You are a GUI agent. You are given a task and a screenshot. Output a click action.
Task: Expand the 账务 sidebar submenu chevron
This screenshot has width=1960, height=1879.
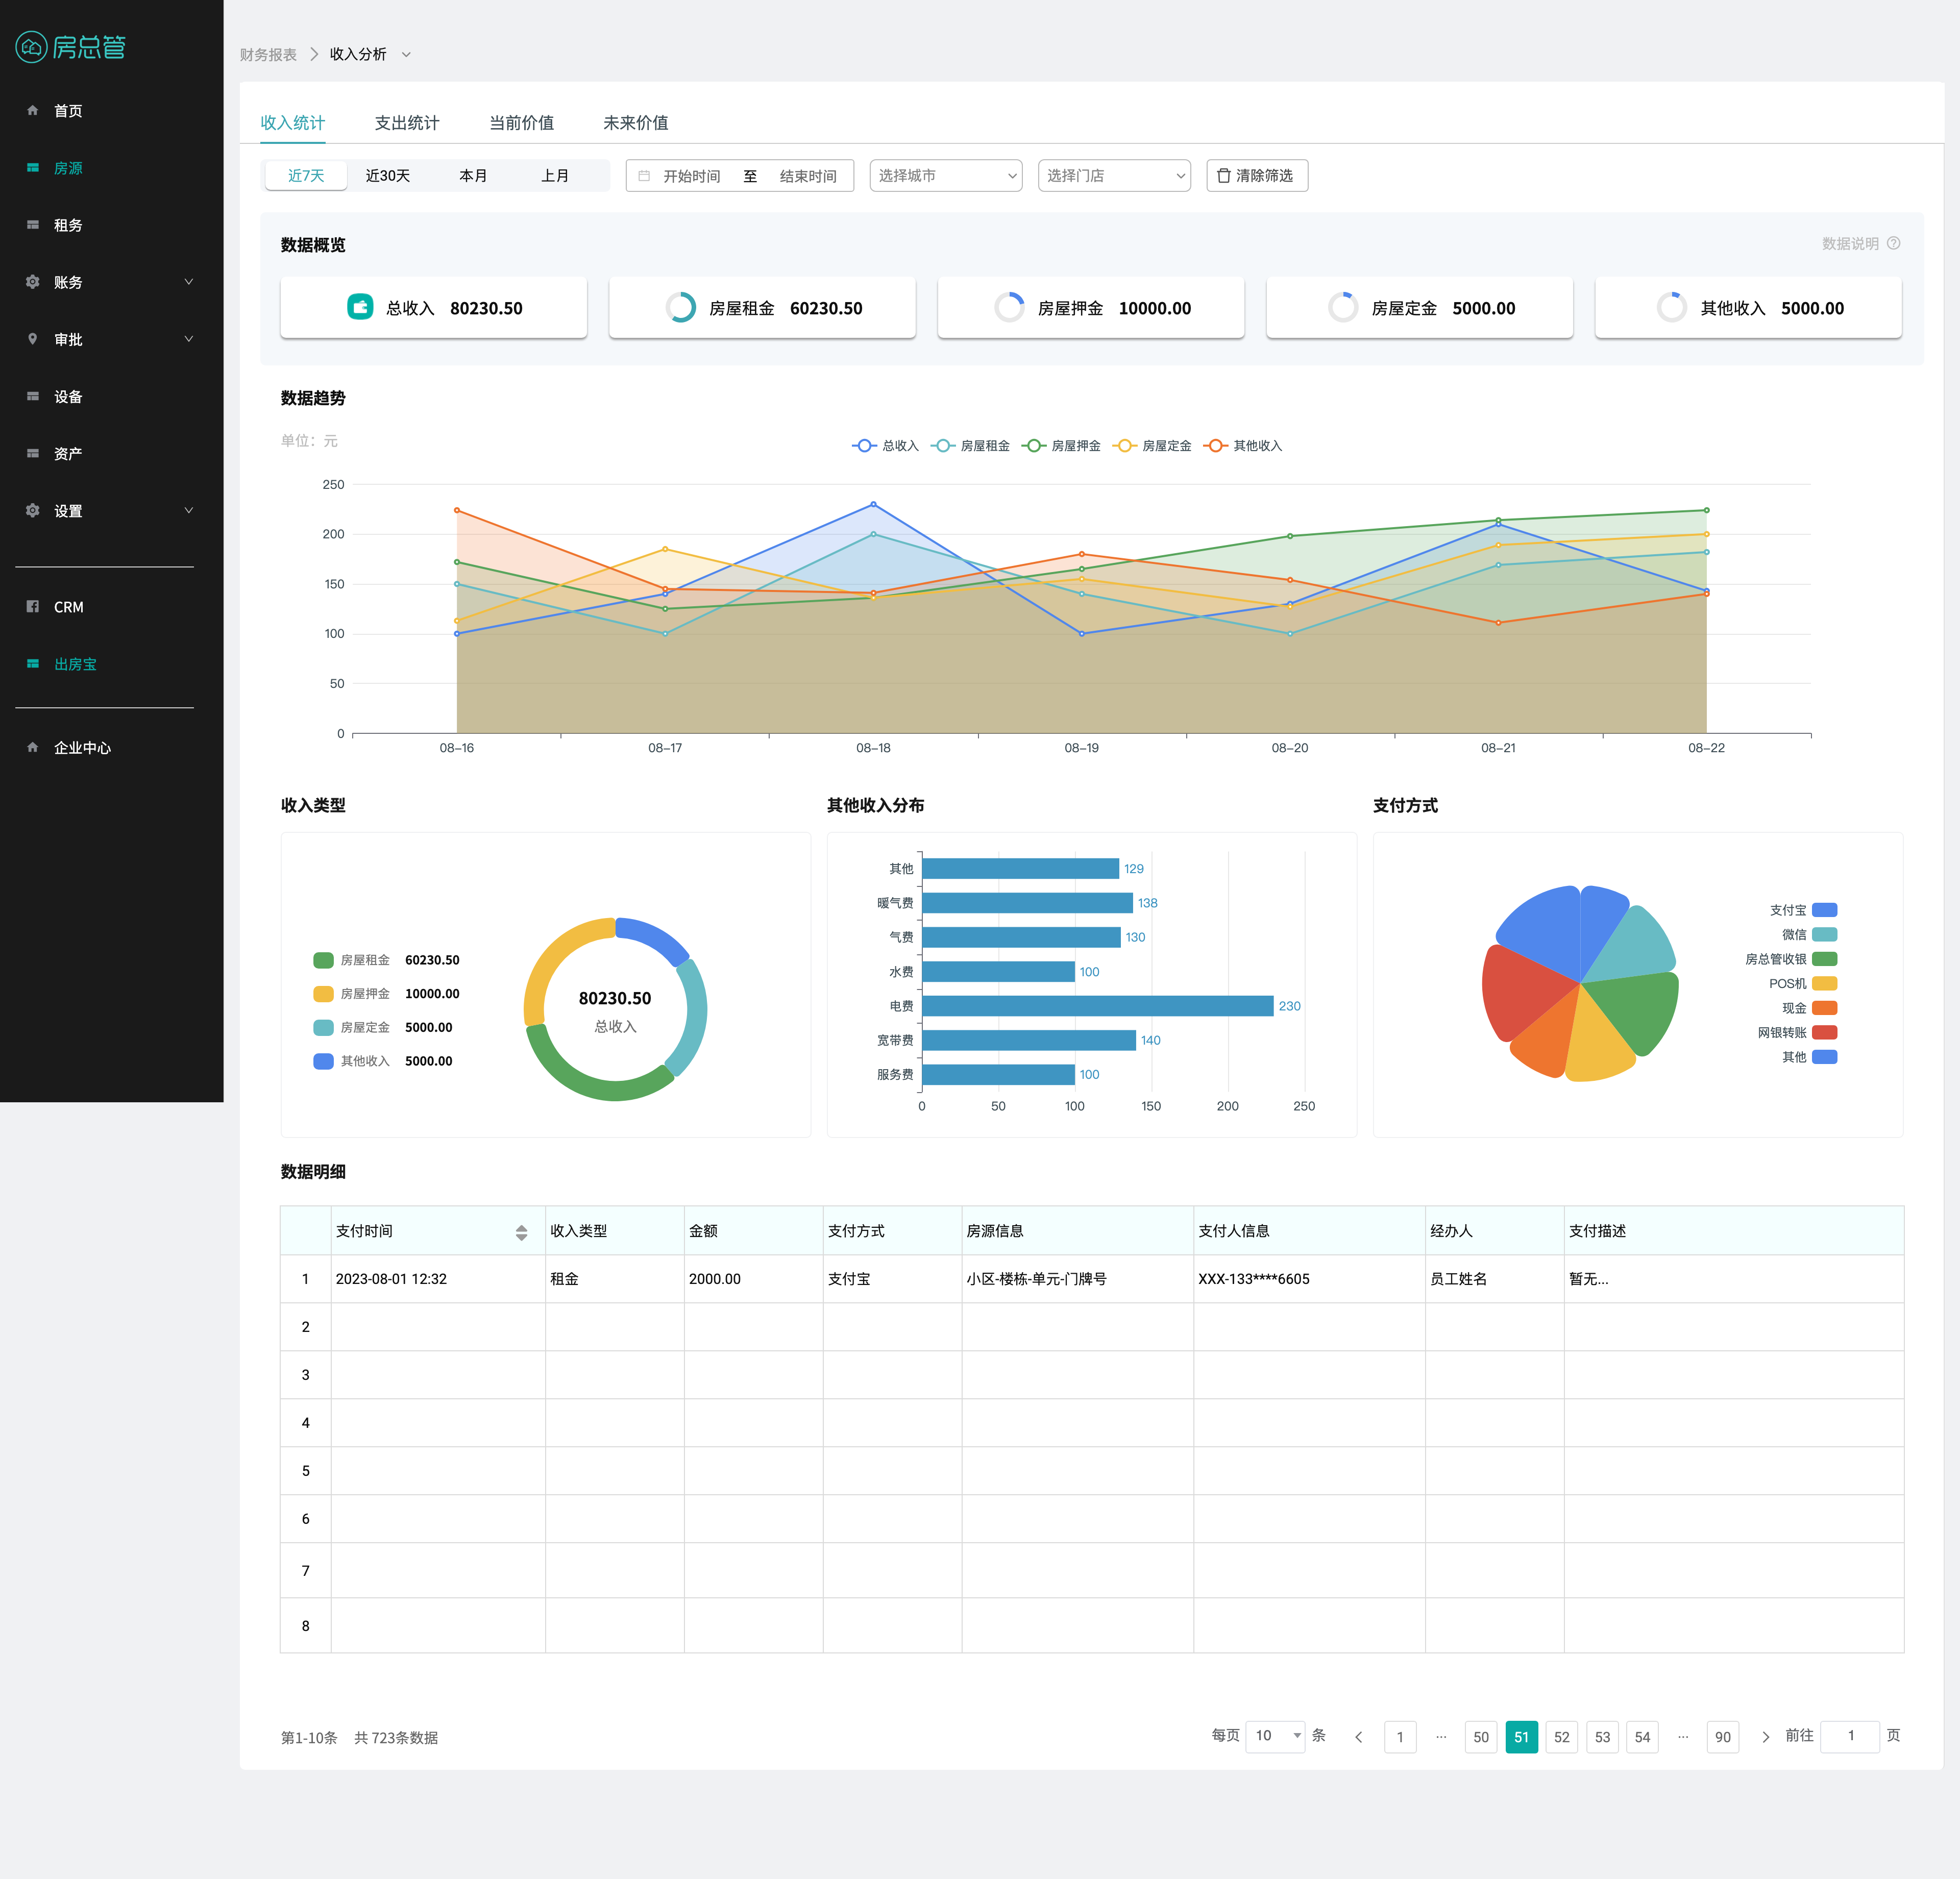188,281
